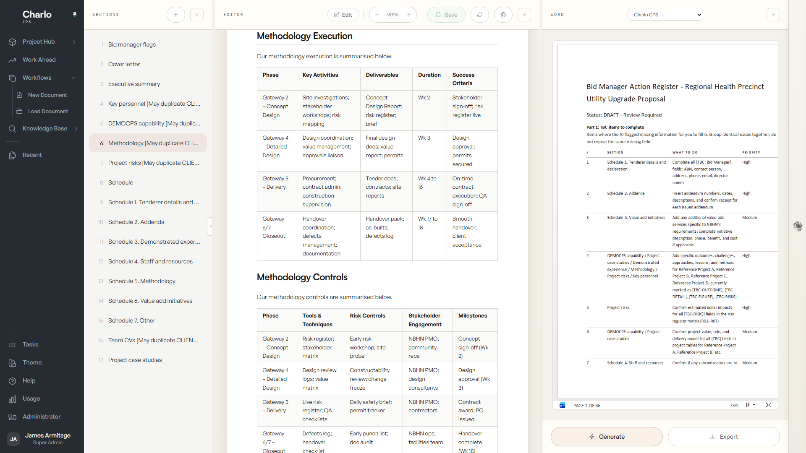The height and width of the screenshot is (453, 806).
Task: Increase editor zoom with plus button
Action: pos(409,15)
